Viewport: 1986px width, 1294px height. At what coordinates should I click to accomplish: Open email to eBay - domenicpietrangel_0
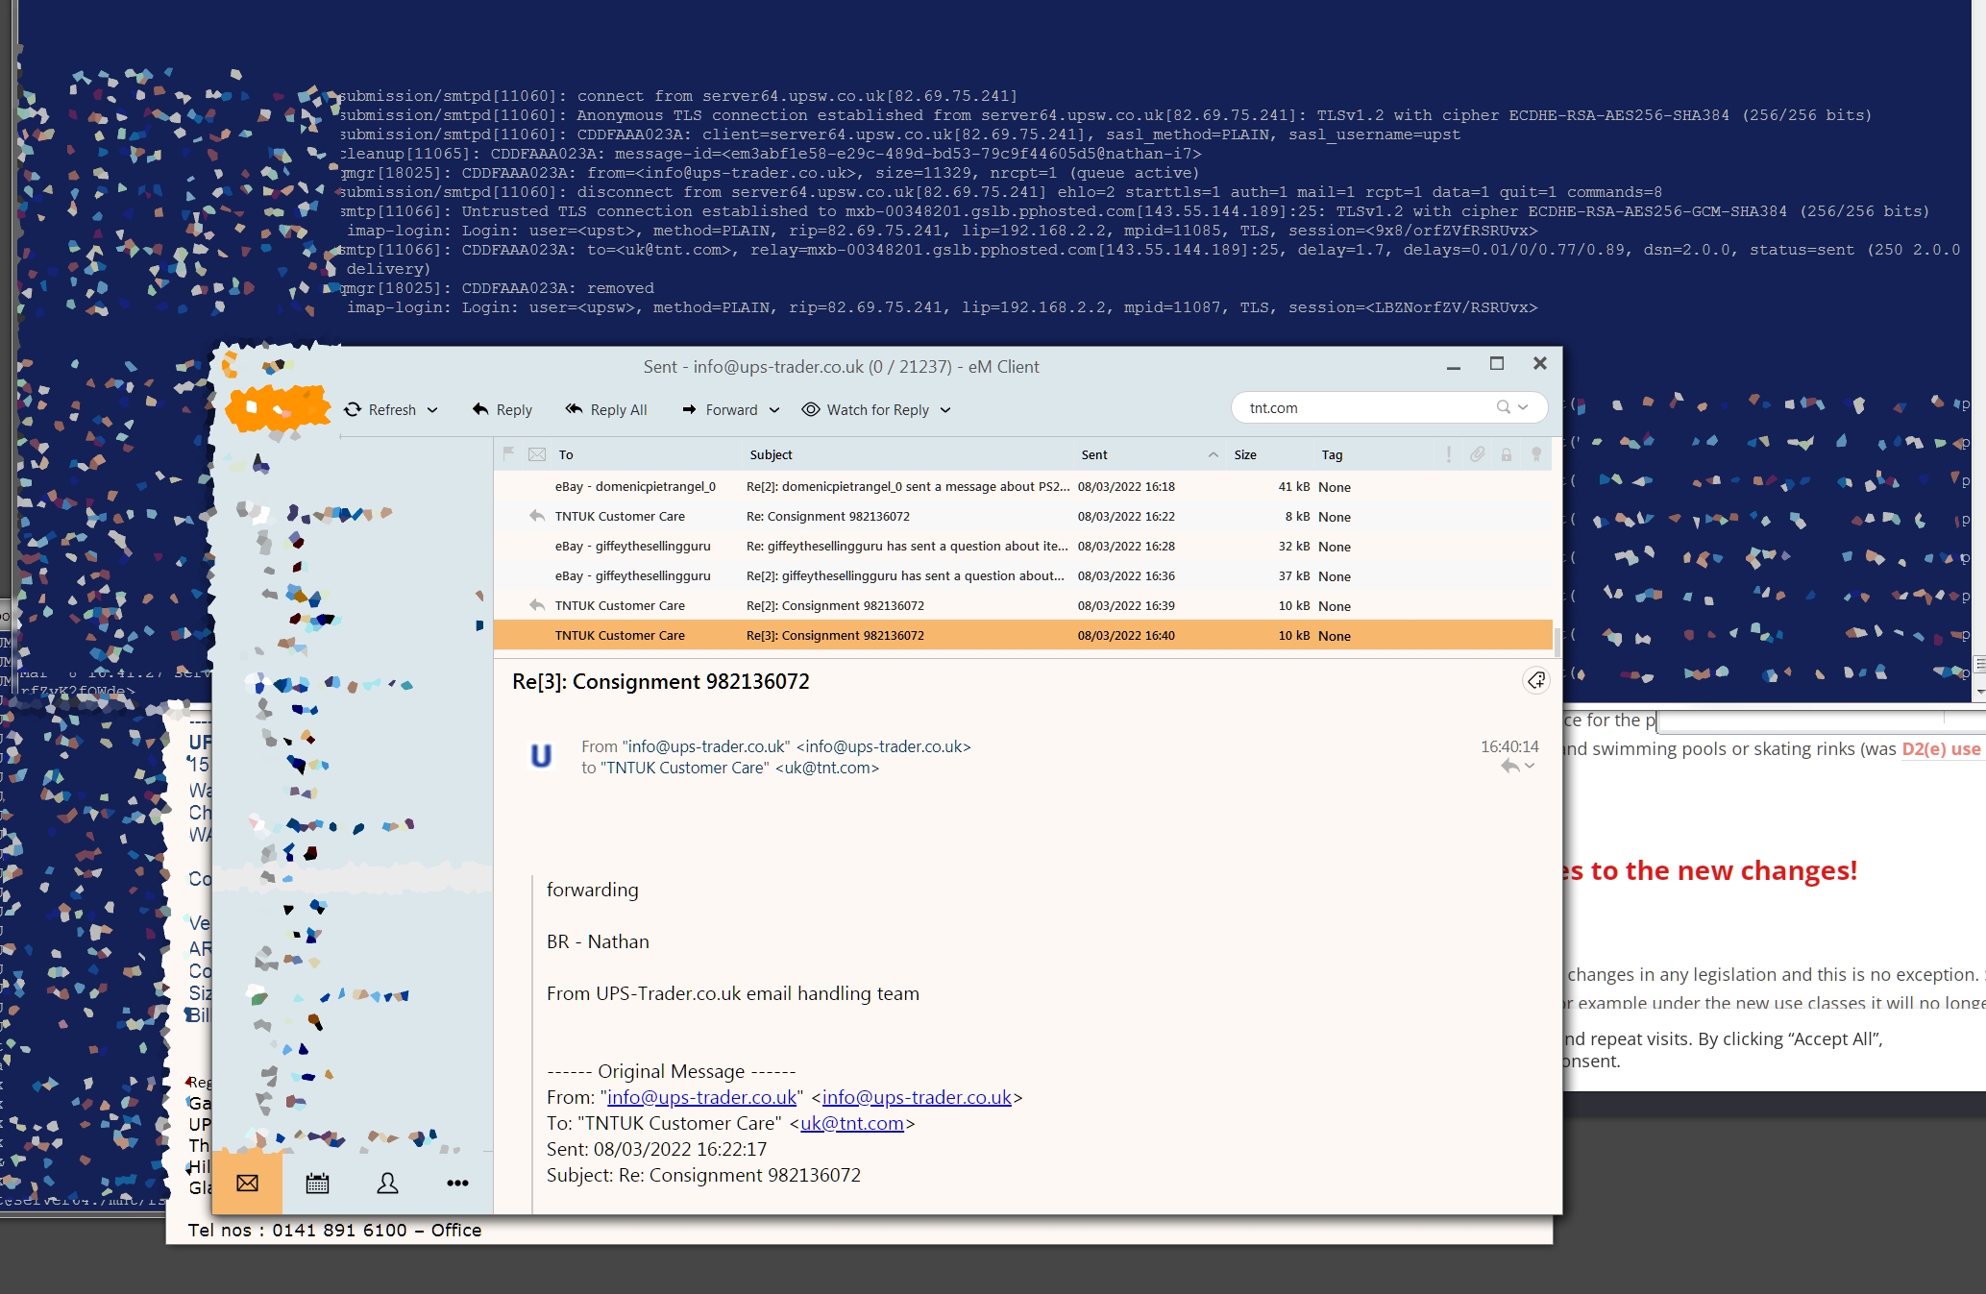[x=1023, y=487]
